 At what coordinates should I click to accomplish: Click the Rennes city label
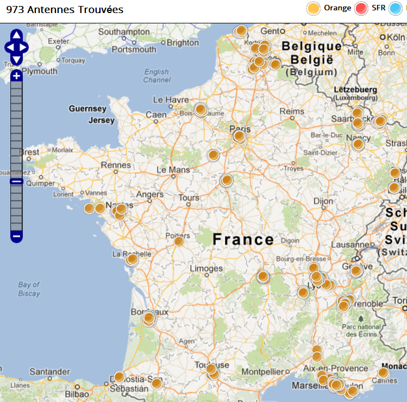116,165
